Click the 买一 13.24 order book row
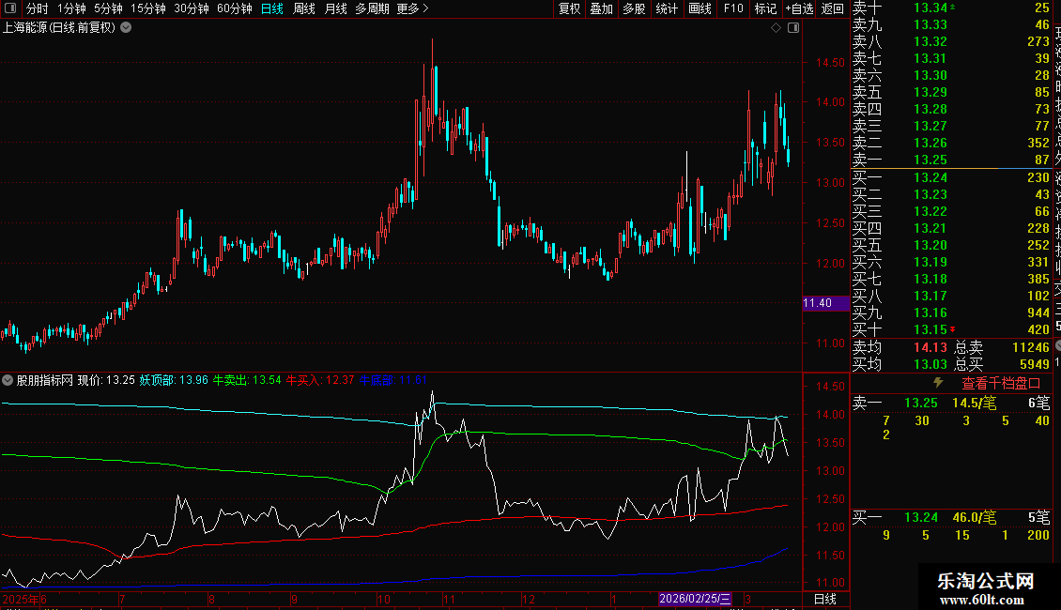 951,177
